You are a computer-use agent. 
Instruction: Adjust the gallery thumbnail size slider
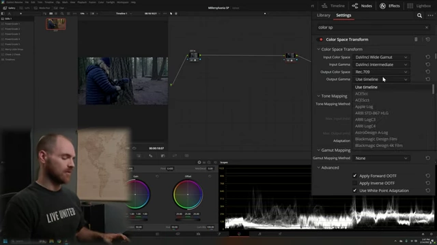pos(21,14)
